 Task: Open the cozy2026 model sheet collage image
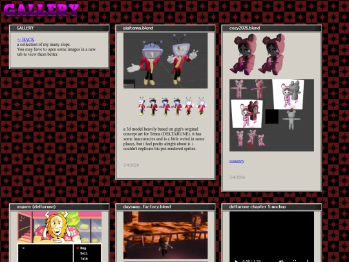point(271,115)
